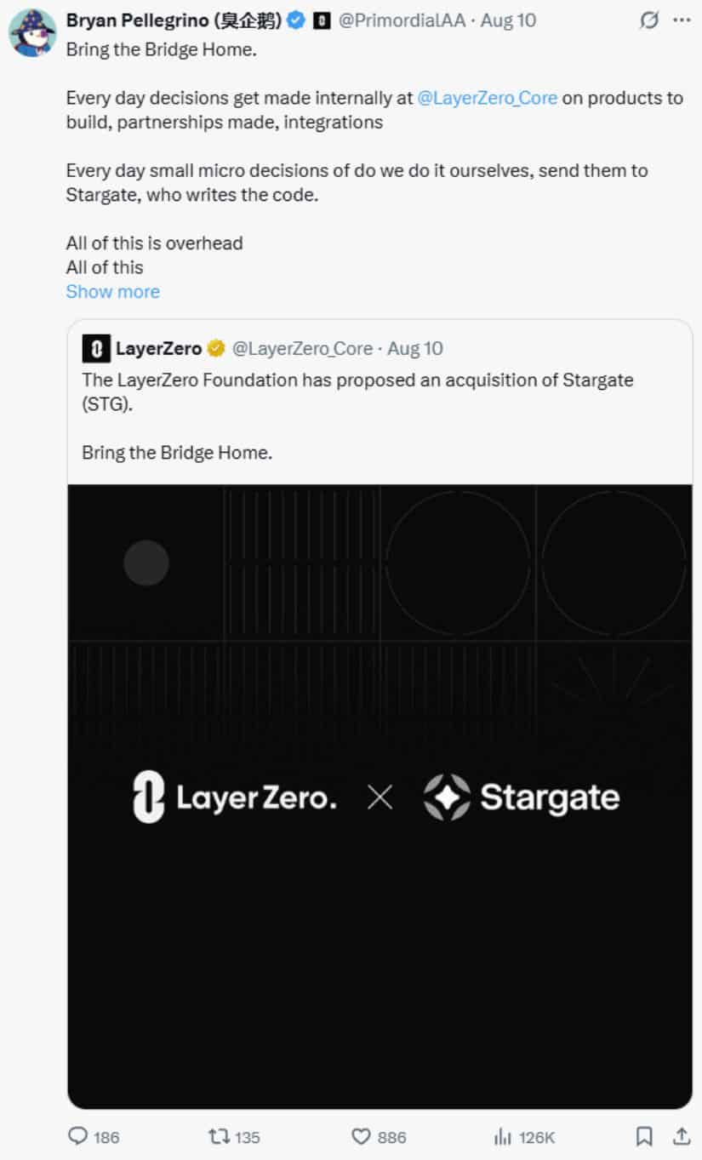
Task: Open the reply comment icon
Action: (x=77, y=1136)
